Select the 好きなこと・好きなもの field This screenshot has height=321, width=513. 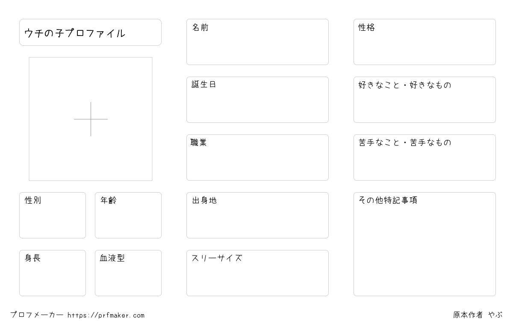pyautogui.click(x=425, y=100)
